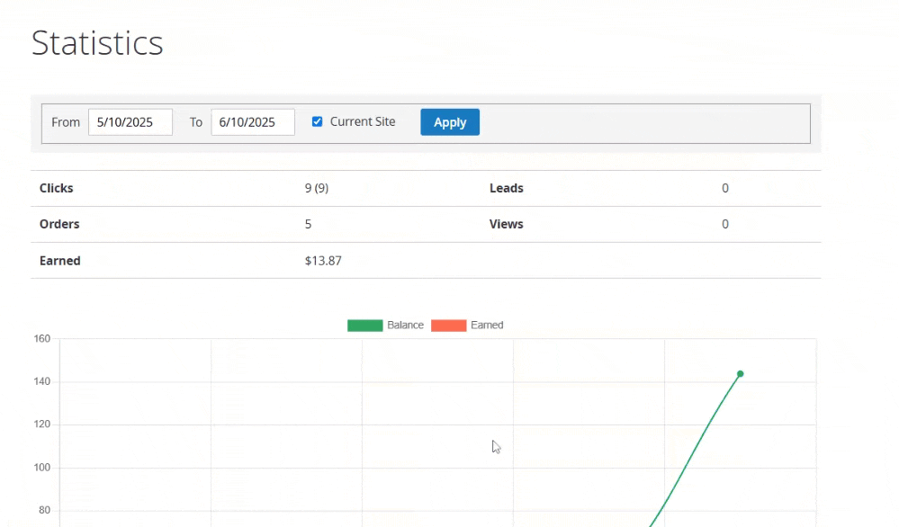This screenshot has height=527, width=899.
Task: Toggle the green Balance legend swatch
Action: 364,326
